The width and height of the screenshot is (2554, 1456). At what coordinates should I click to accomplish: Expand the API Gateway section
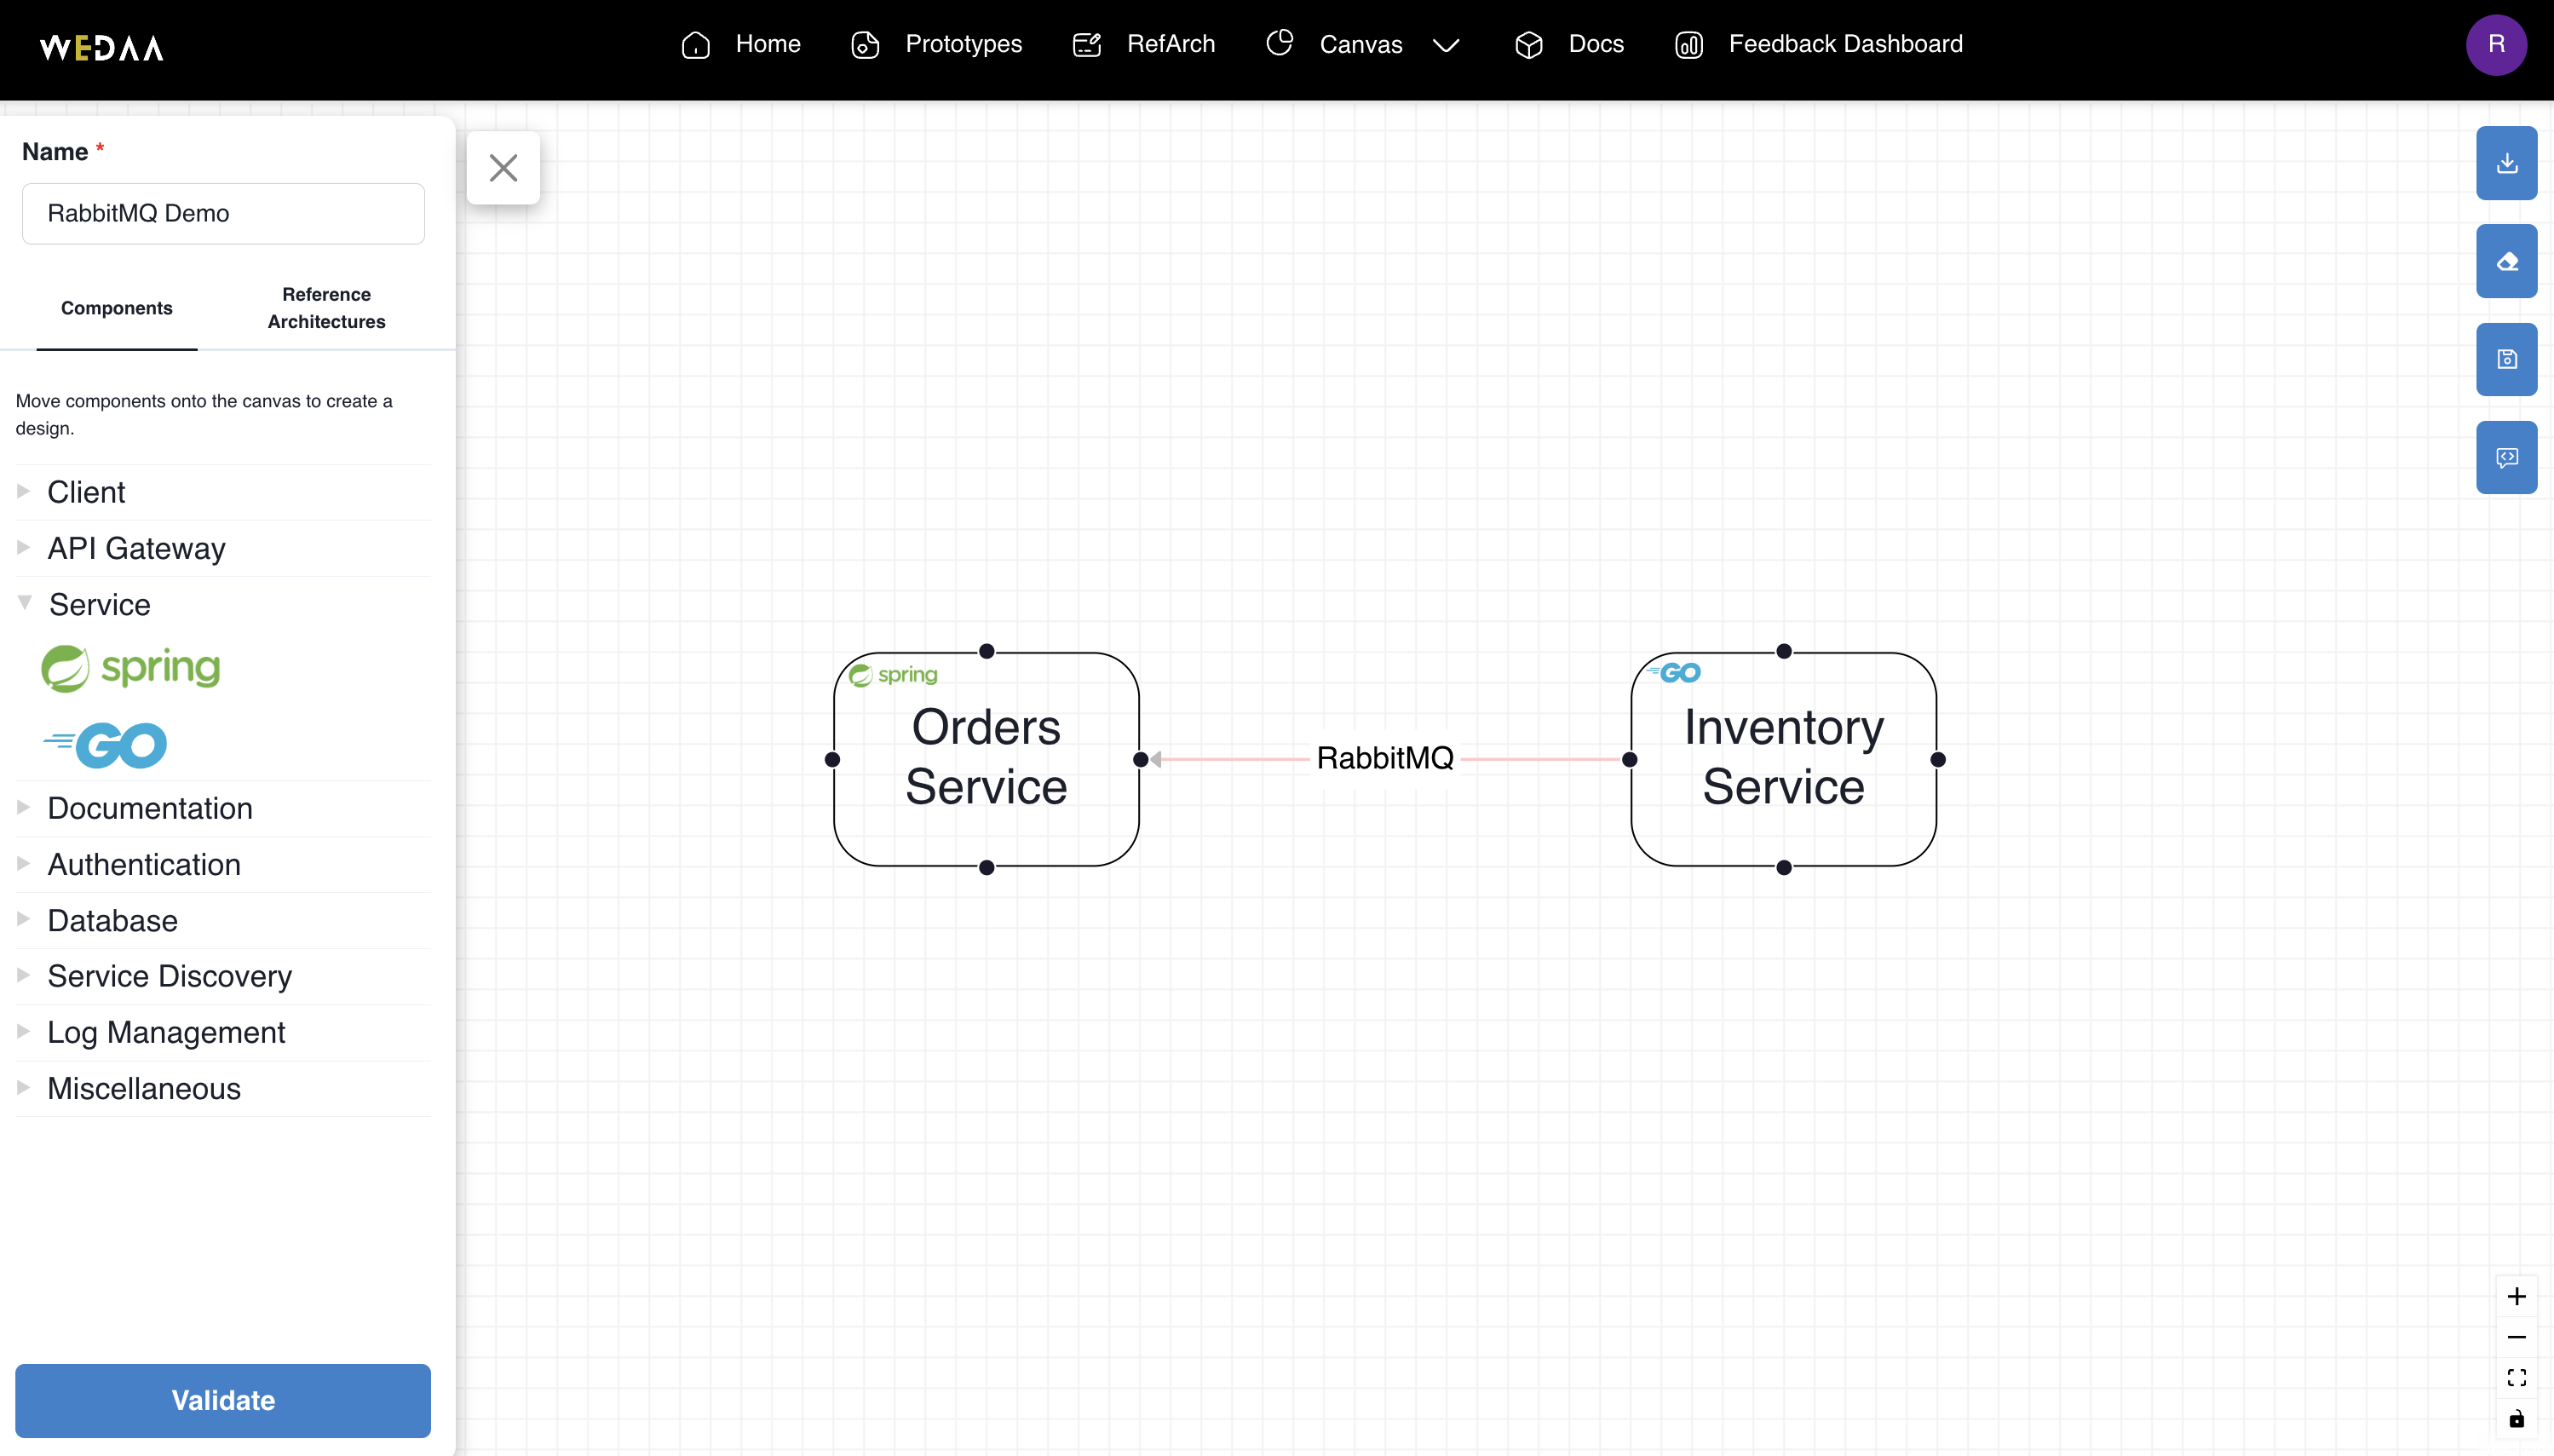pos(223,548)
